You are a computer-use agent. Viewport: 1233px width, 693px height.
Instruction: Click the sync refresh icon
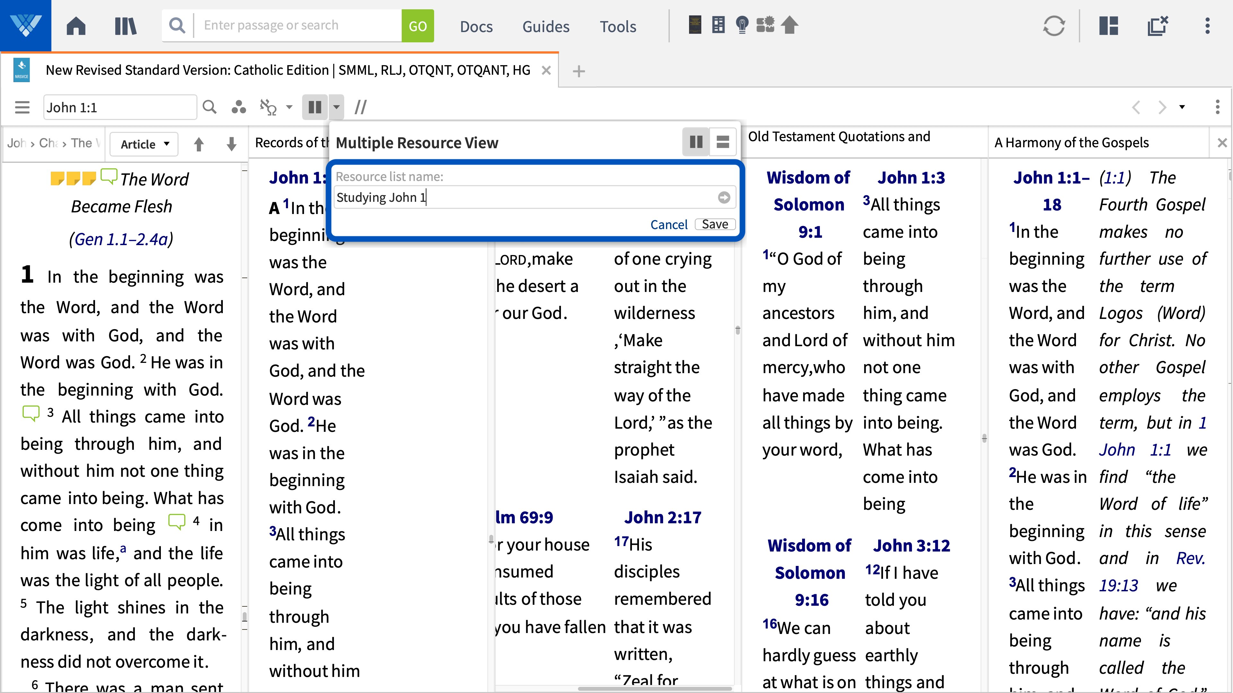[x=1054, y=26]
